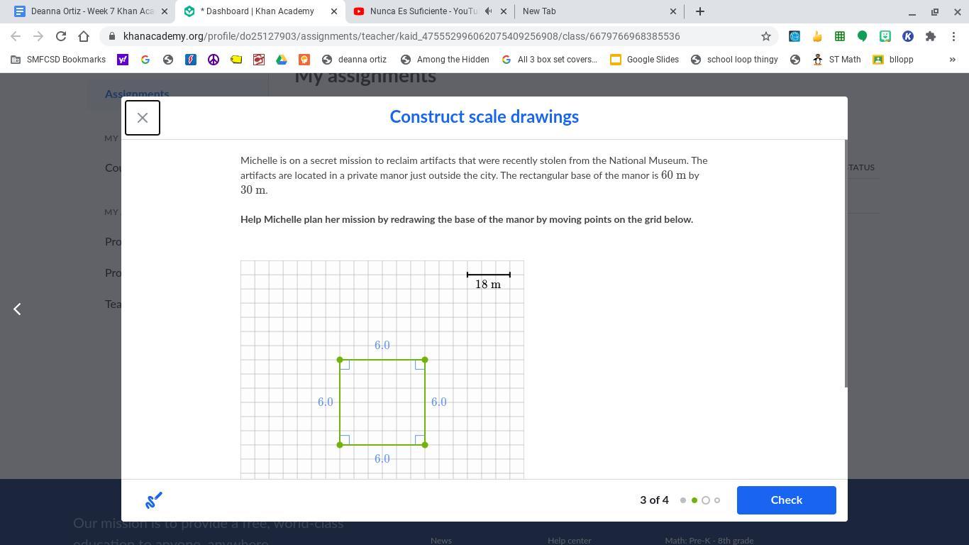Viewport: 969px width, 545px height.
Task: Click the Assignments link in the sidebar
Action: 137,94
